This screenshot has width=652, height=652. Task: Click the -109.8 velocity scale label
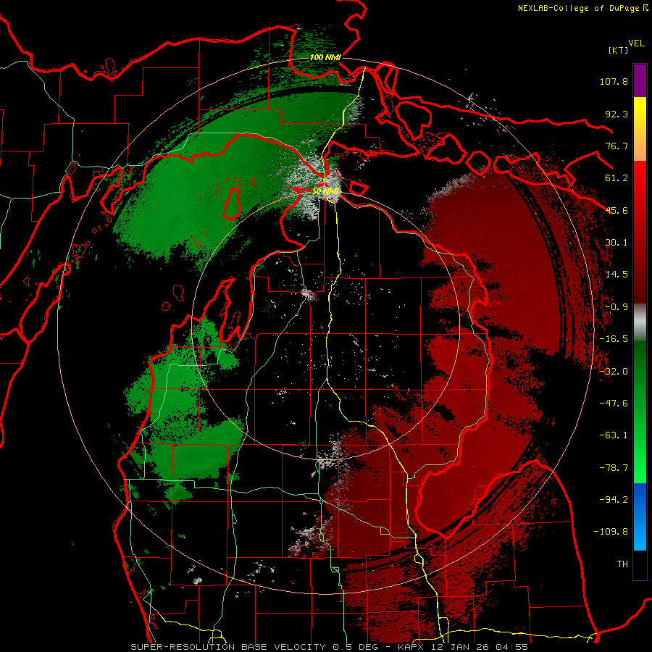611,532
